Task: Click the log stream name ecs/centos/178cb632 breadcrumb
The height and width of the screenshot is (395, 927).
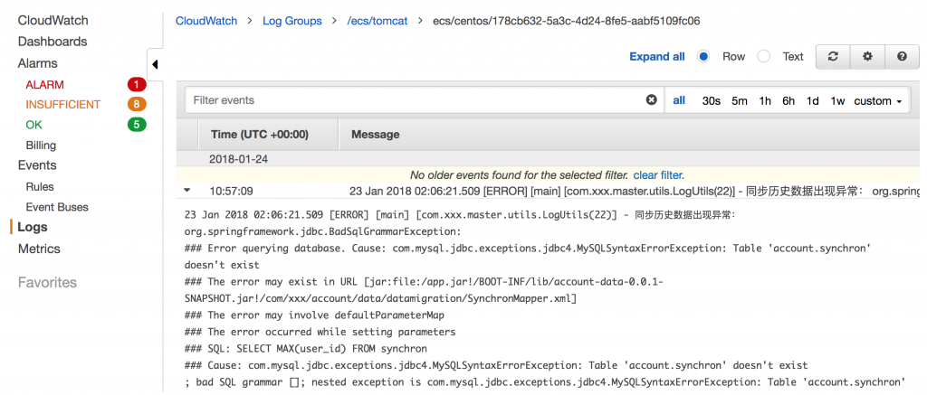Action: pyautogui.click(x=567, y=21)
